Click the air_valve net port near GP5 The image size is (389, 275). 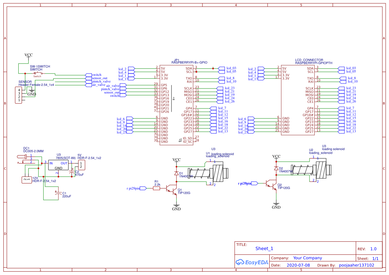coord(123,86)
